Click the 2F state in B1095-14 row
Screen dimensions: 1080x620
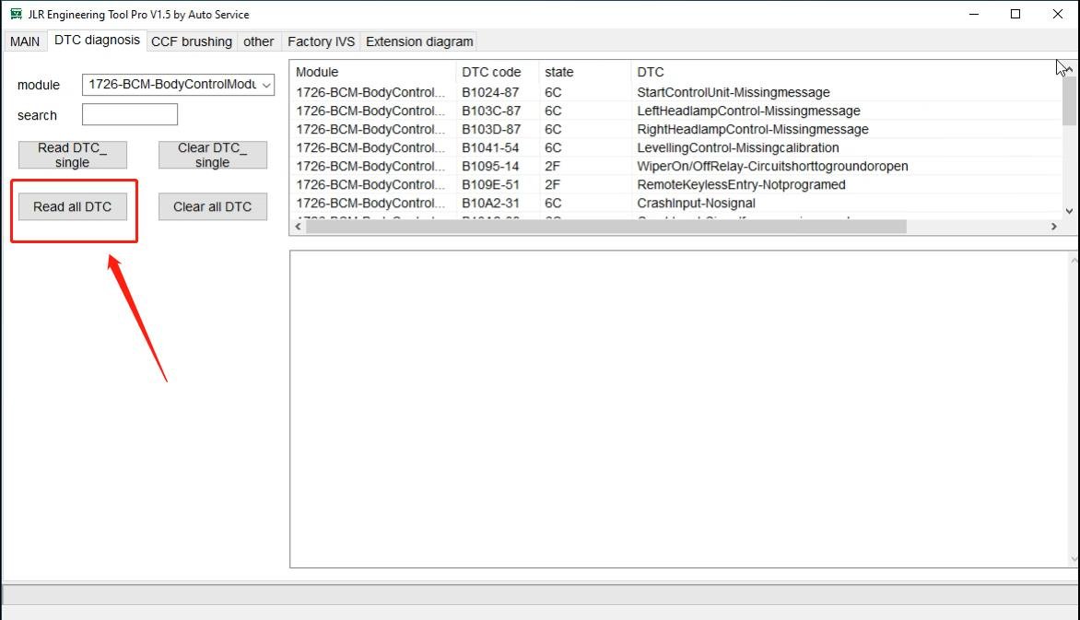point(552,167)
